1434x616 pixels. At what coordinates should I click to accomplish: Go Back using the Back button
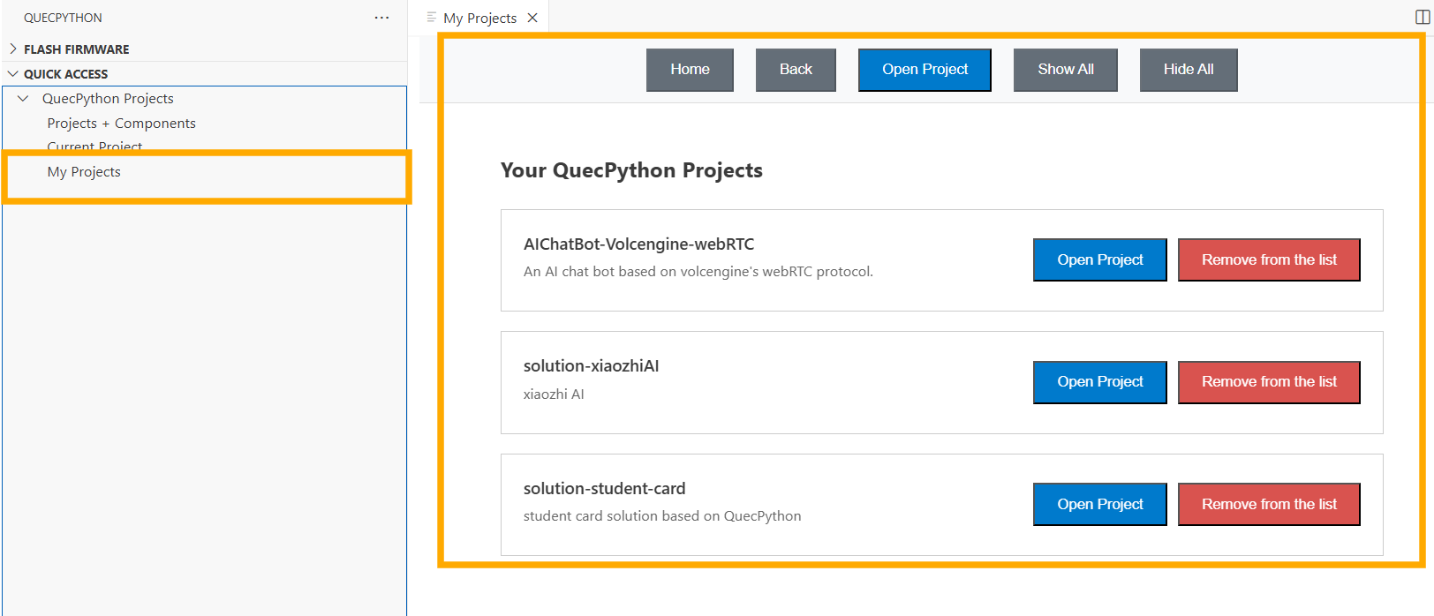[796, 70]
